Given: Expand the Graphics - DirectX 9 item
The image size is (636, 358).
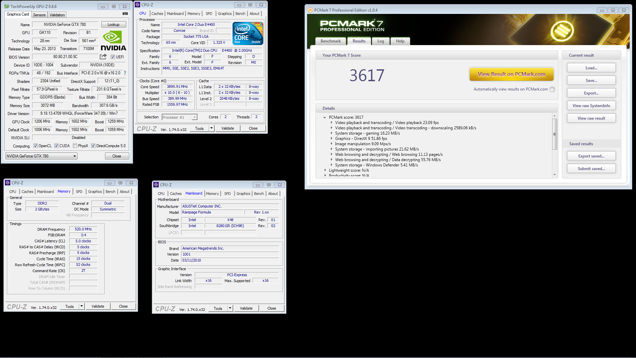Looking at the screenshot, I should [x=331, y=139].
